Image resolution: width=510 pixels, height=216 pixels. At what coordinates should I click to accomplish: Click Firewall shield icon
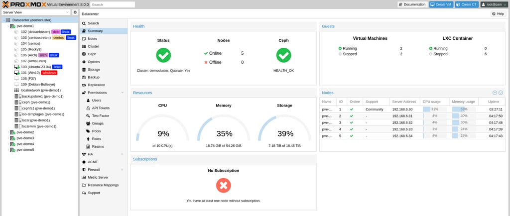(84, 170)
